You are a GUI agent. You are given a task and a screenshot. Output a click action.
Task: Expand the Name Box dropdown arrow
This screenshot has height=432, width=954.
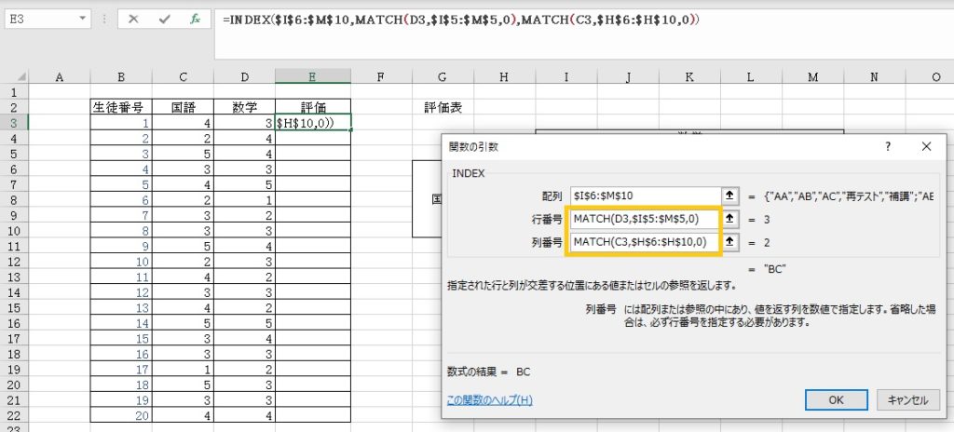click(83, 19)
